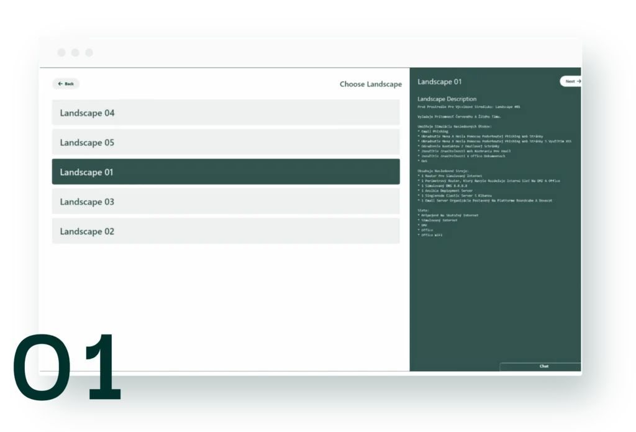
Task: Go to the Next step
Action: coord(571,81)
